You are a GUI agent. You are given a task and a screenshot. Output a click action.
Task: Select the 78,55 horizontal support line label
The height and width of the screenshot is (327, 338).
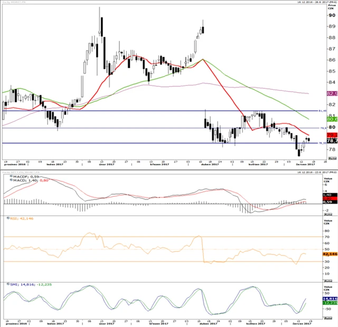click(321, 143)
